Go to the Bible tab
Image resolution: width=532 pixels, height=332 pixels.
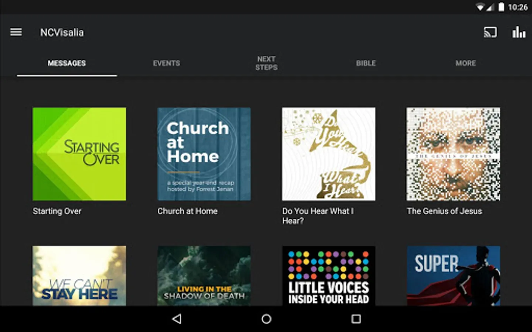pyautogui.click(x=366, y=63)
